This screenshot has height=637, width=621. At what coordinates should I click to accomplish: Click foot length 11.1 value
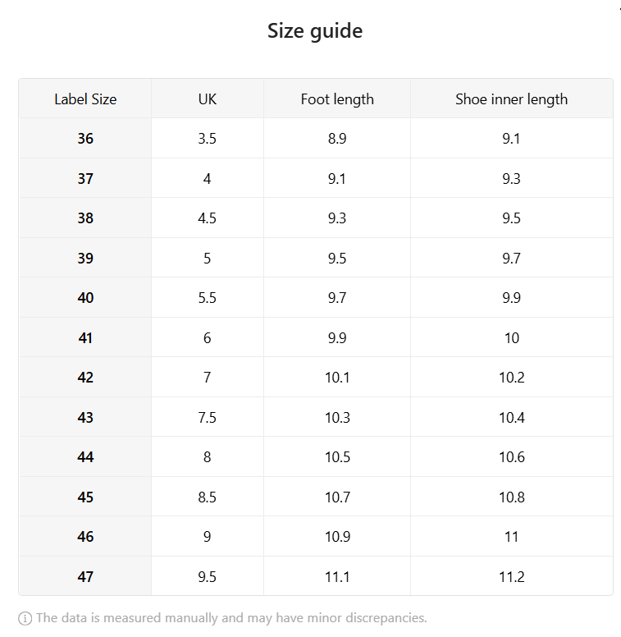[x=337, y=576]
